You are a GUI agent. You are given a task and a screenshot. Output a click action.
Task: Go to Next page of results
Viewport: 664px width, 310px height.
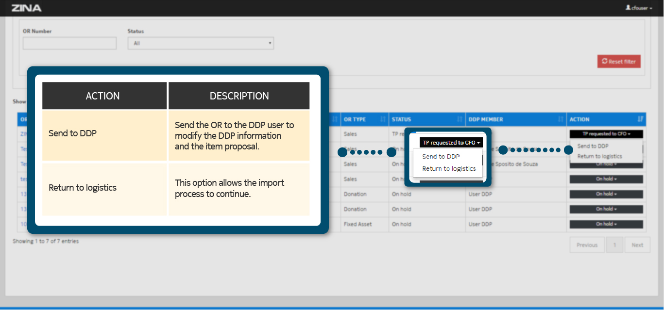(637, 245)
